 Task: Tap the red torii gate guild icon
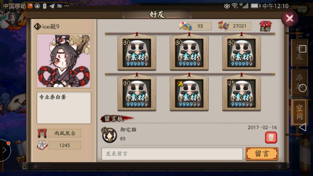click(x=42, y=133)
